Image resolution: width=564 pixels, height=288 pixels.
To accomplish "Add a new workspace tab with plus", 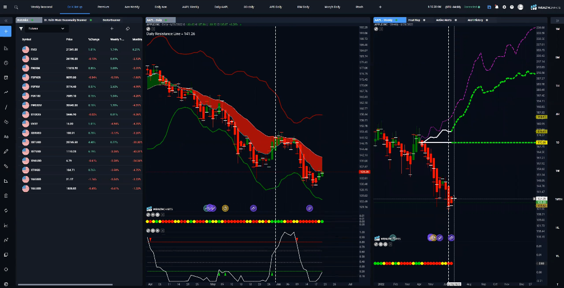I will 380,7.
